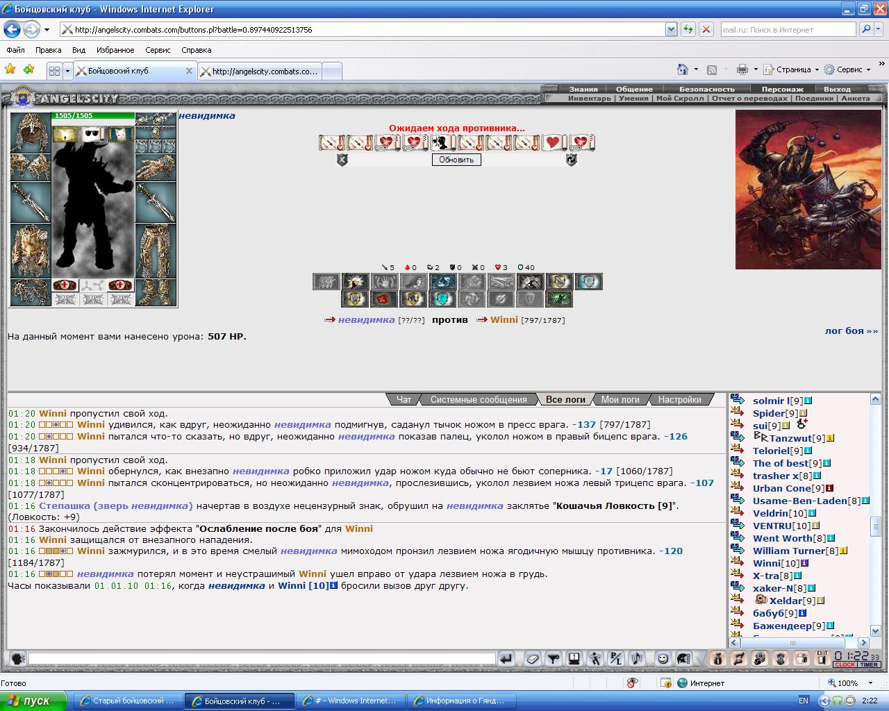
Task: Click the save floppy disk chat icon
Action: point(574,658)
